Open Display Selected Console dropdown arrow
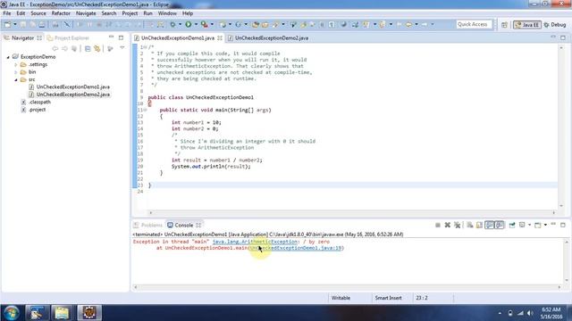Screen dimensions: 572x321 [x=529, y=226]
